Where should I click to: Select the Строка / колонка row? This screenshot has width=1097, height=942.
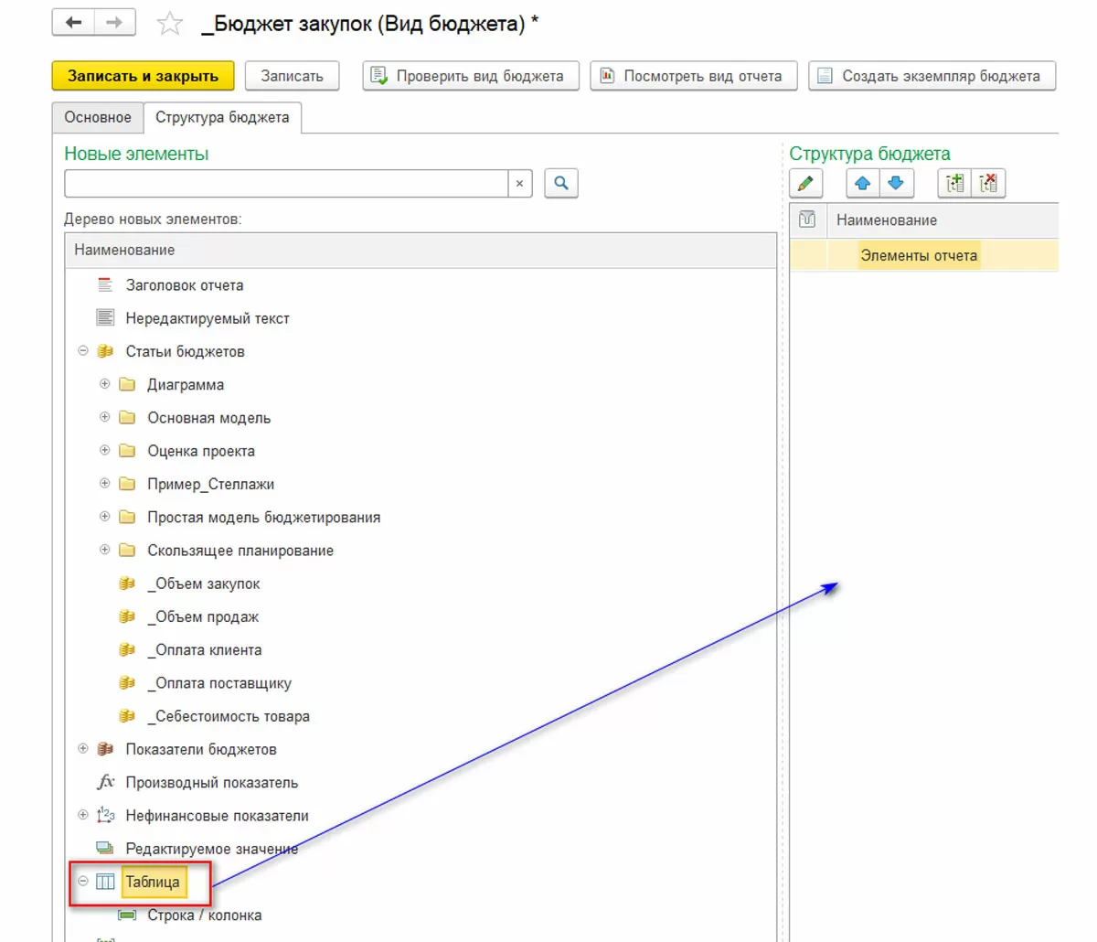point(421,915)
